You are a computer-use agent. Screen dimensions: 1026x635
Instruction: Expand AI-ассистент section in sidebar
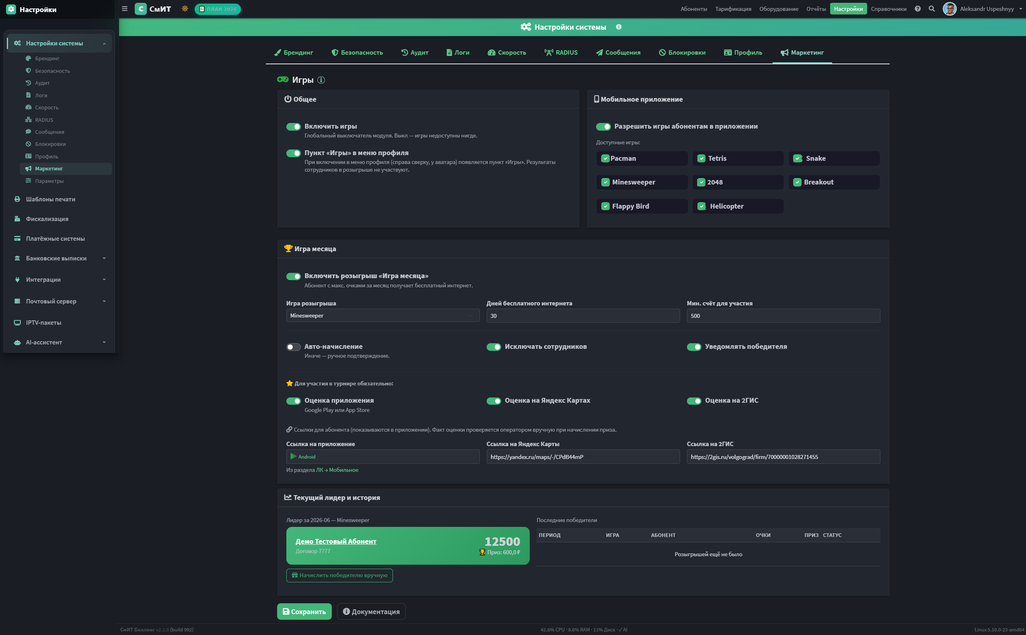click(x=59, y=342)
